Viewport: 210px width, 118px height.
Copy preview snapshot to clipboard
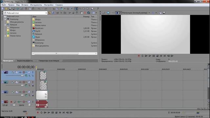(x=160, y=13)
